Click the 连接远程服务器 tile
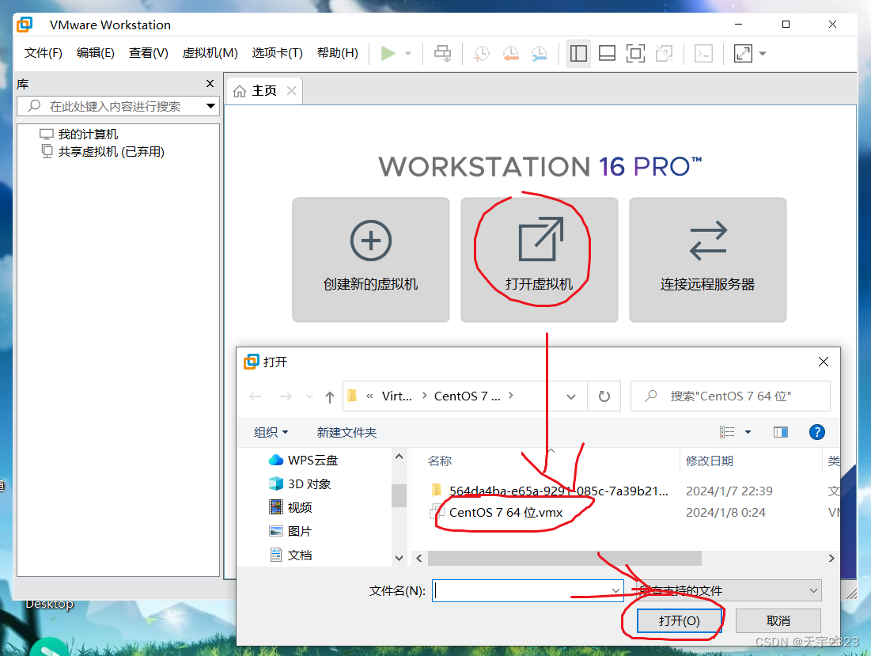This screenshot has height=656, width=871. coord(708,260)
